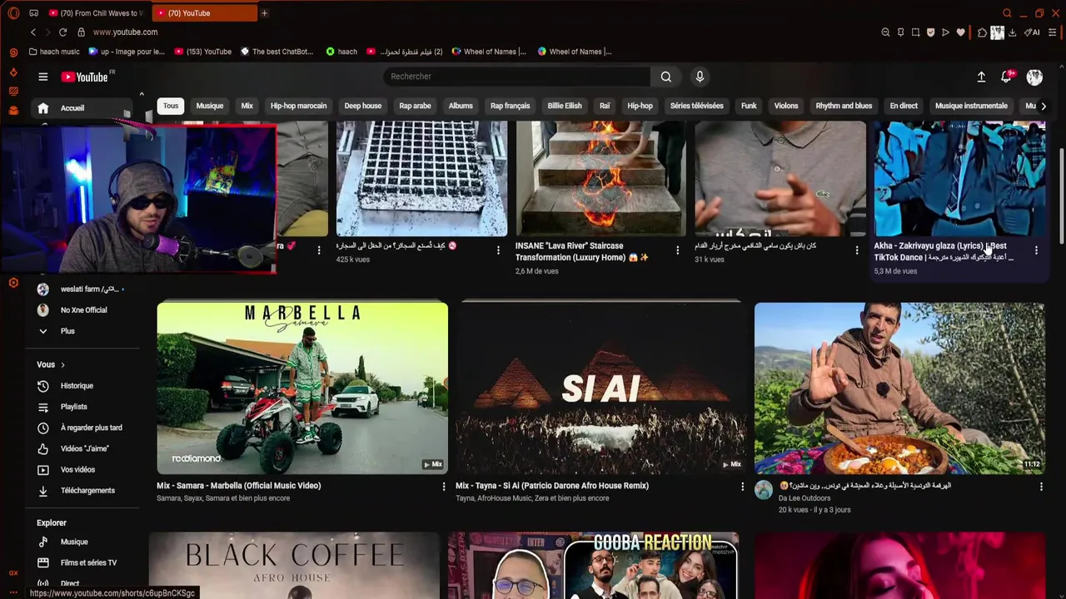Image resolution: width=1066 pixels, height=599 pixels.
Task: Select the En direct chip
Action: coord(904,106)
